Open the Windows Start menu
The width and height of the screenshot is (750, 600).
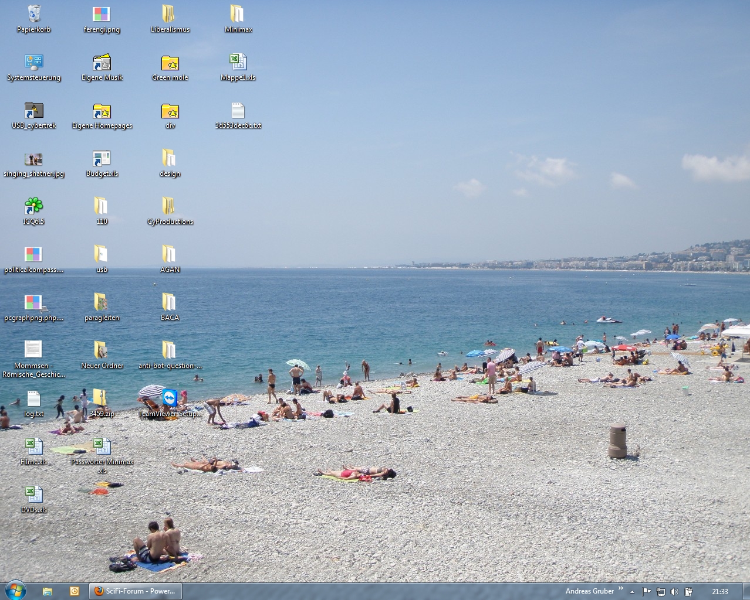[15, 591]
